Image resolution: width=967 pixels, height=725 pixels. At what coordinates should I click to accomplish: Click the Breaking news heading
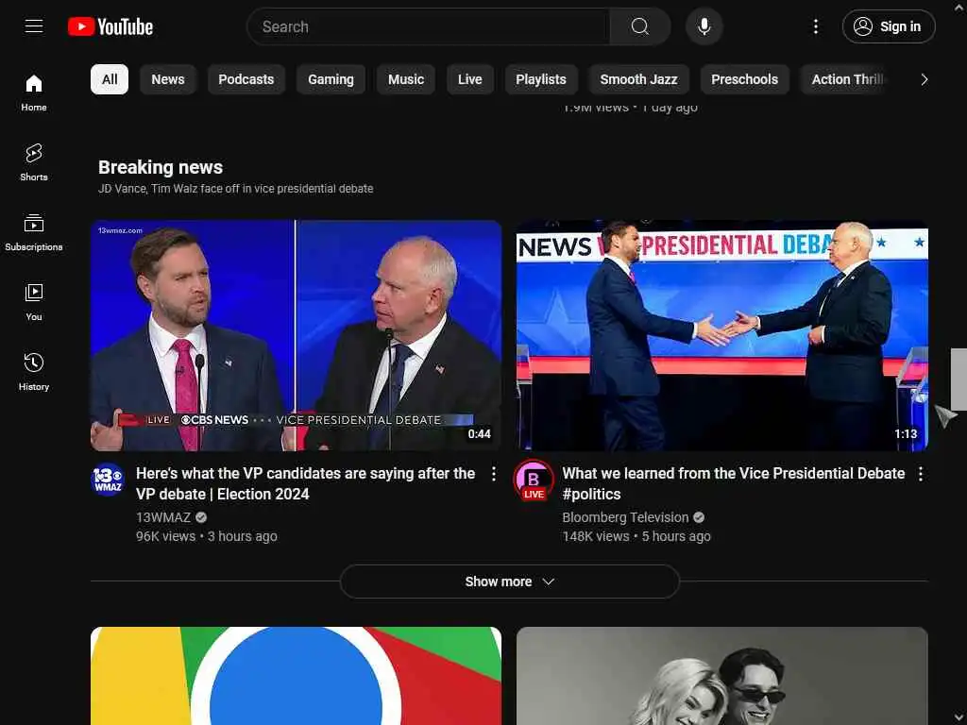pos(161,167)
